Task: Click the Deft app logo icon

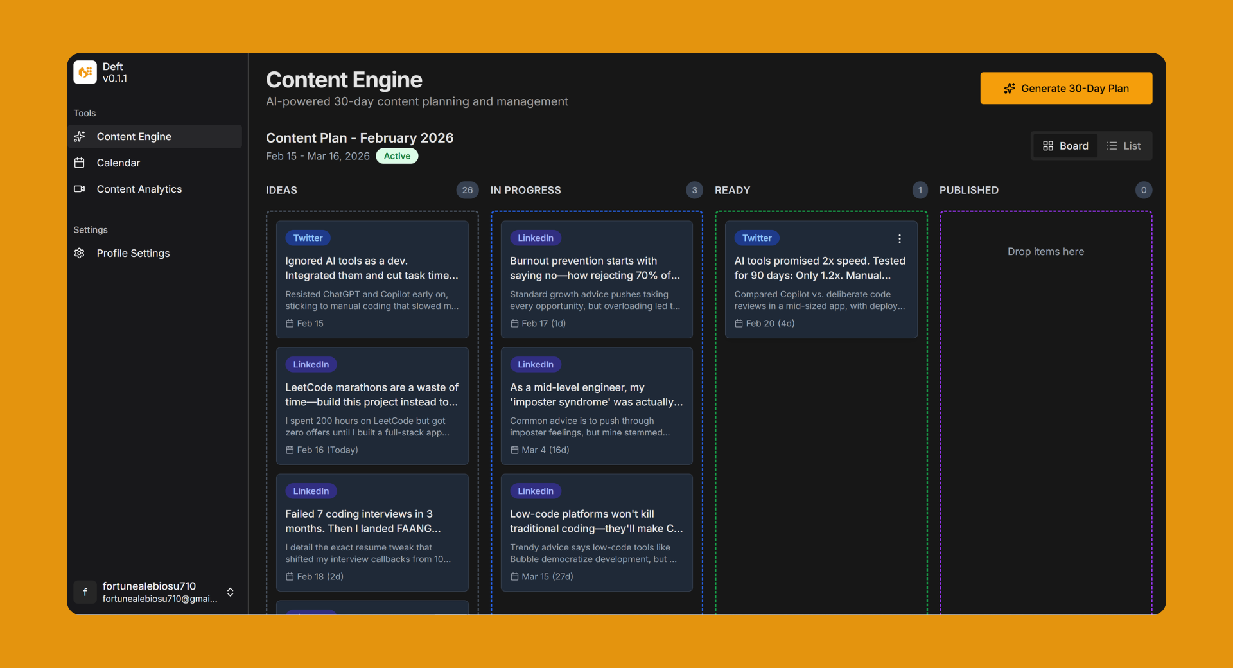Action: click(x=85, y=73)
